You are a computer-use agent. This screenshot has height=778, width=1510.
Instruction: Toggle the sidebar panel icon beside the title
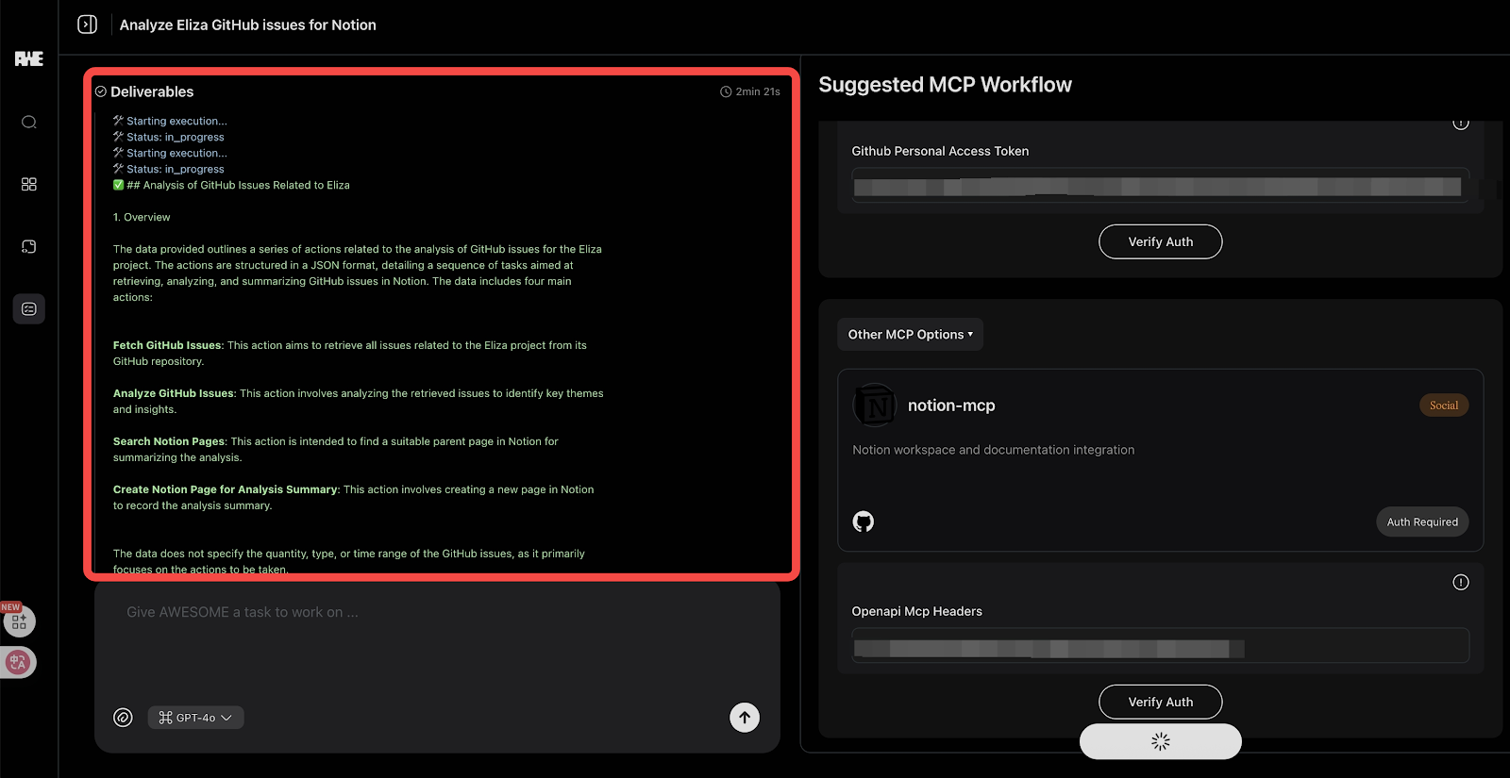(87, 25)
